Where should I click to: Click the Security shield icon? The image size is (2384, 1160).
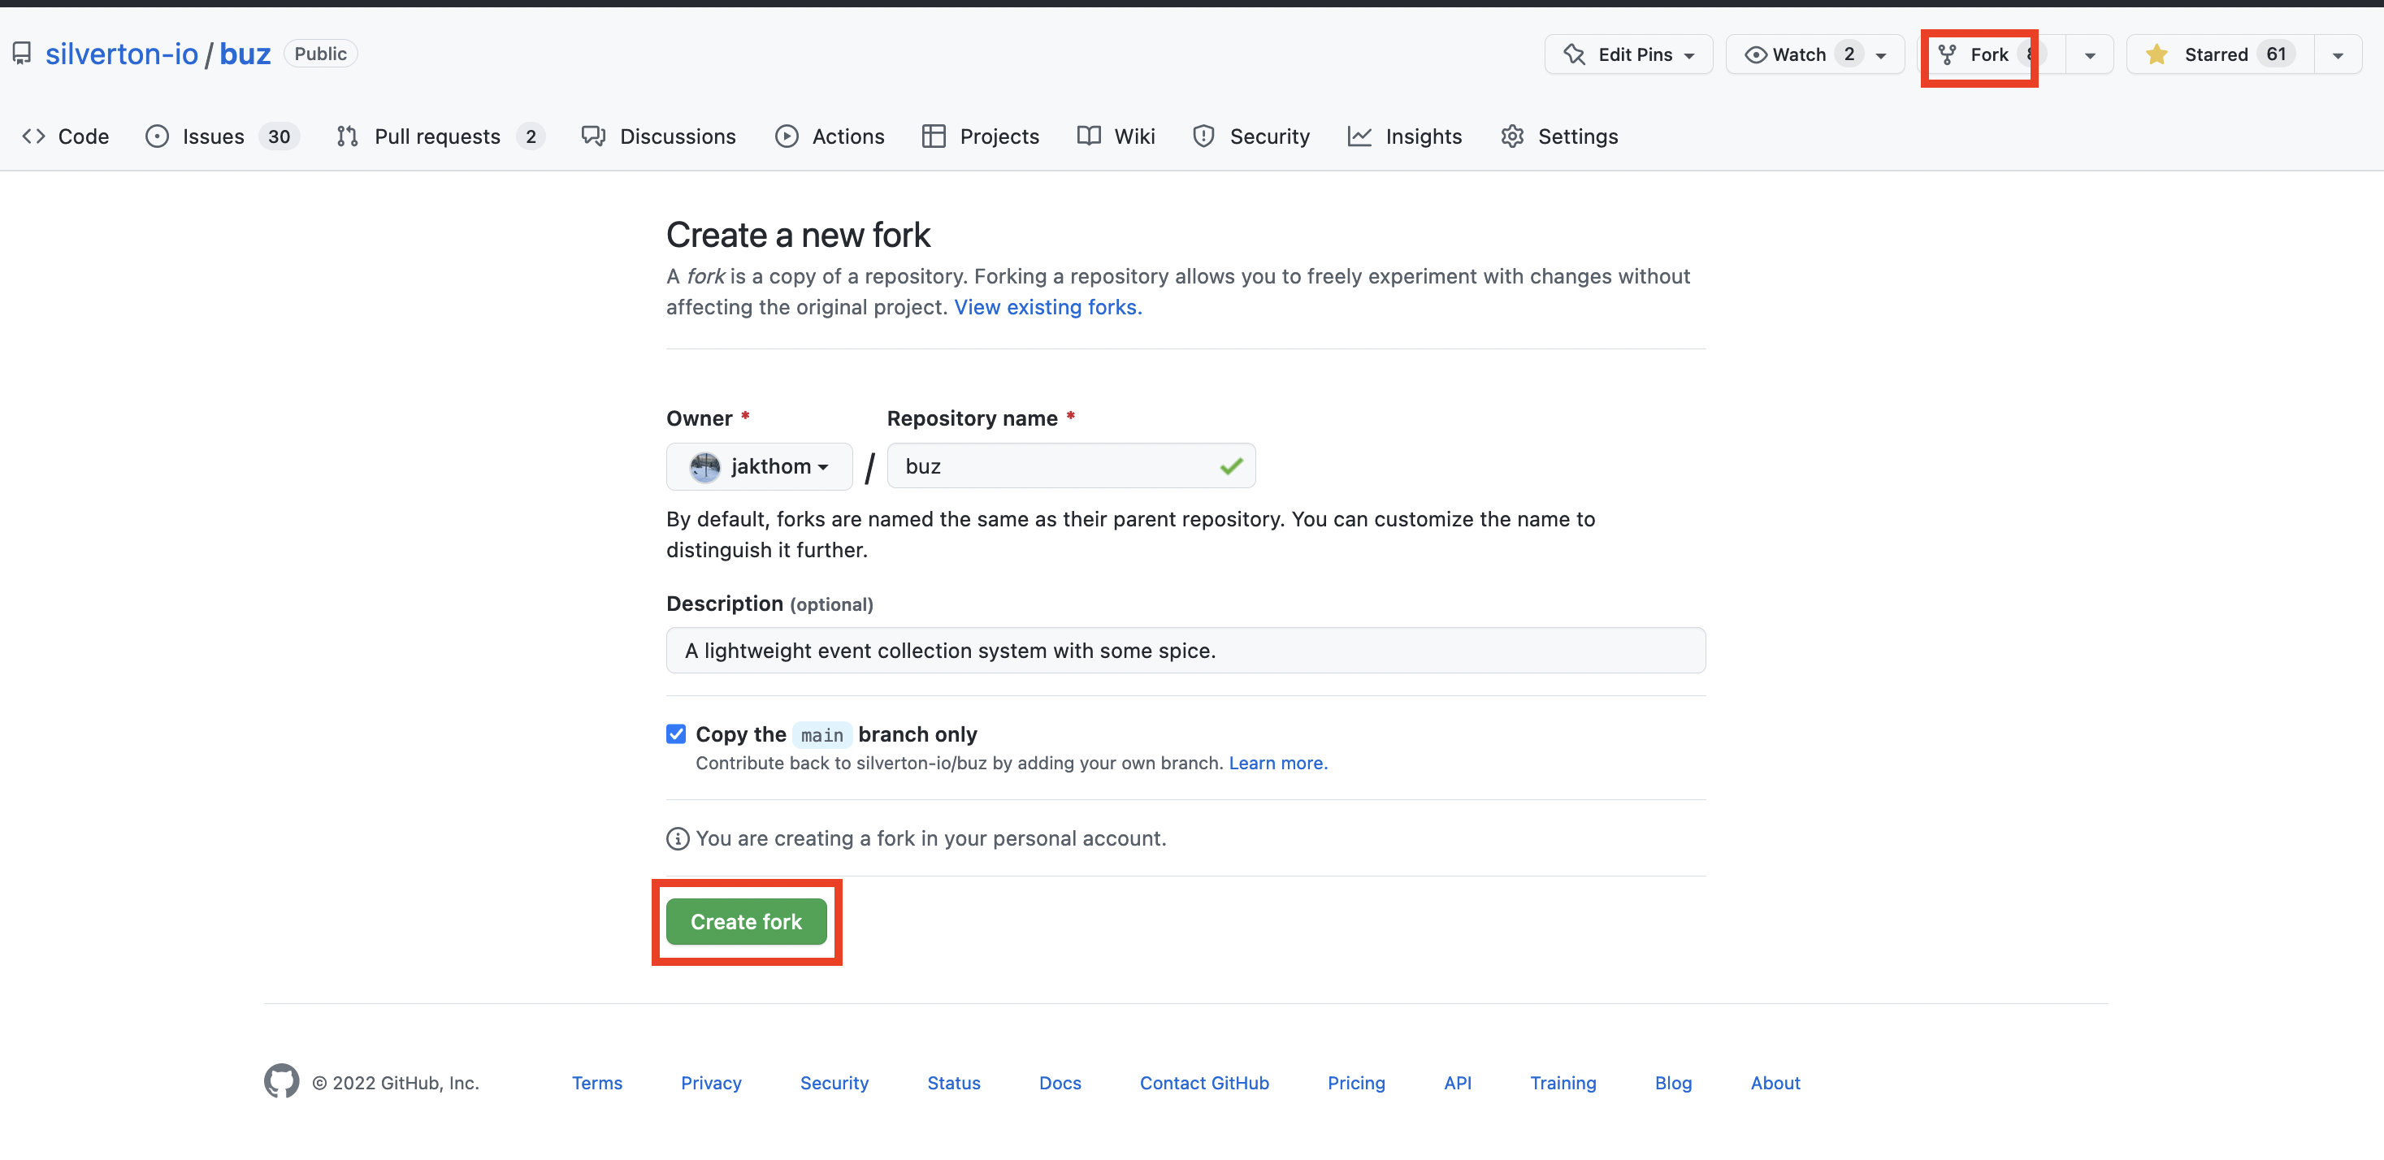tap(1203, 136)
